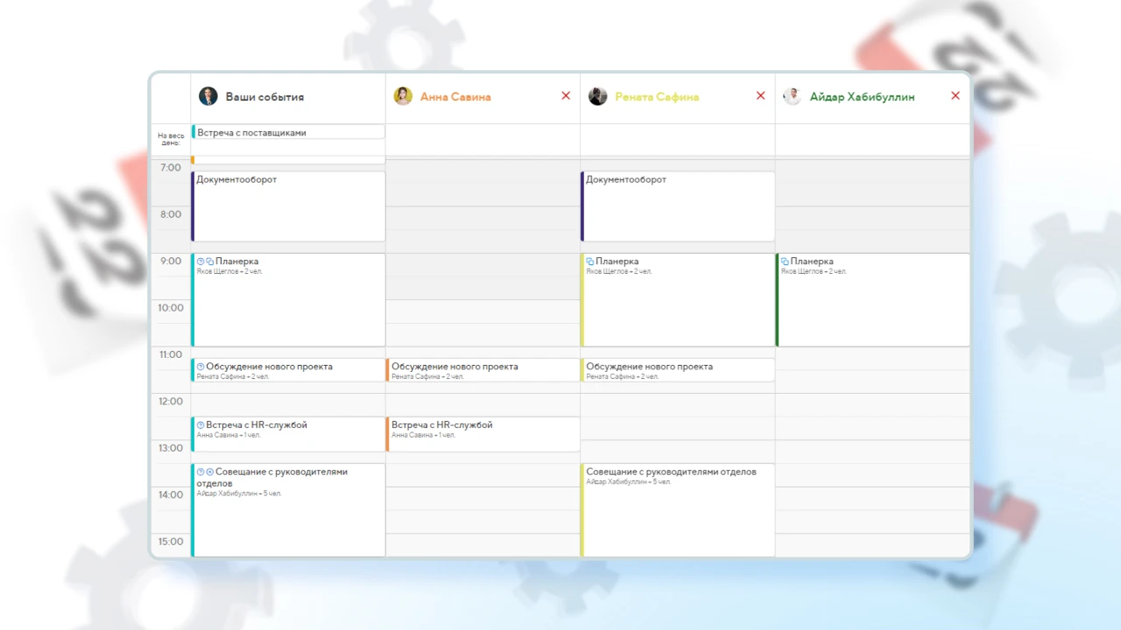Click the copy icon on Рената Сафина's Планерка event
The height and width of the screenshot is (630, 1121).
[590, 262]
